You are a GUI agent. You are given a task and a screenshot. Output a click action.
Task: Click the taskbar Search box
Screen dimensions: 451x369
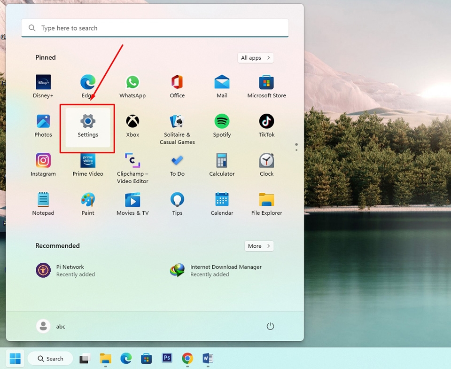(x=50, y=358)
